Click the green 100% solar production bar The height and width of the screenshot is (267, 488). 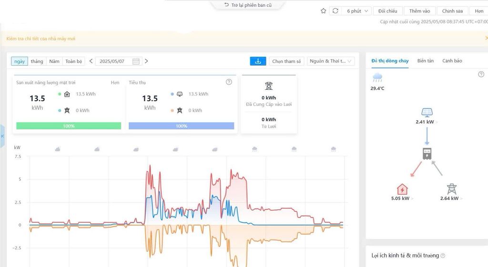(x=69, y=126)
